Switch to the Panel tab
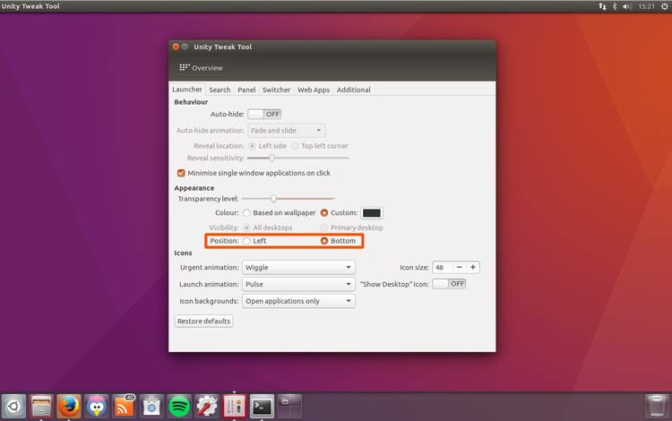The height and width of the screenshot is (421, 672). tap(246, 90)
